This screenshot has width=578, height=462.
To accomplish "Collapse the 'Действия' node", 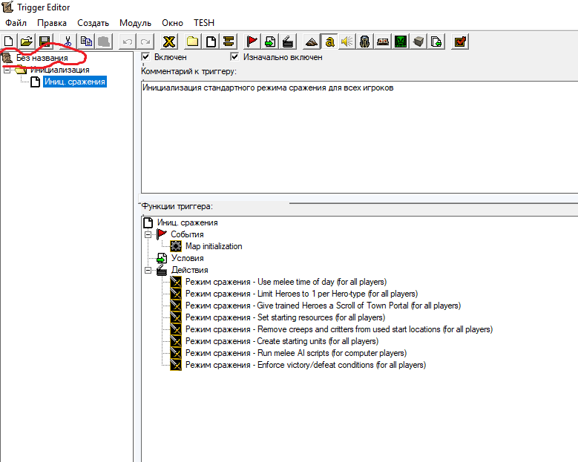I will coord(148,270).
